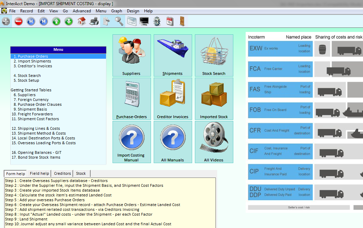Click the InterAcct application icon in menu bar

pos(4,11)
